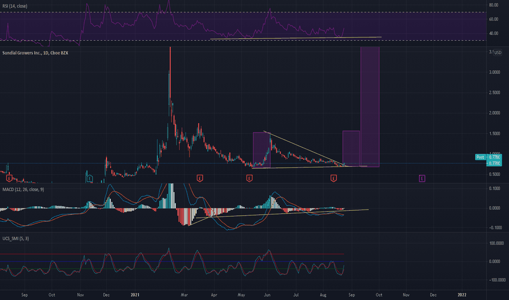Click the 2.0000 price axis label

tap(495, 113)
